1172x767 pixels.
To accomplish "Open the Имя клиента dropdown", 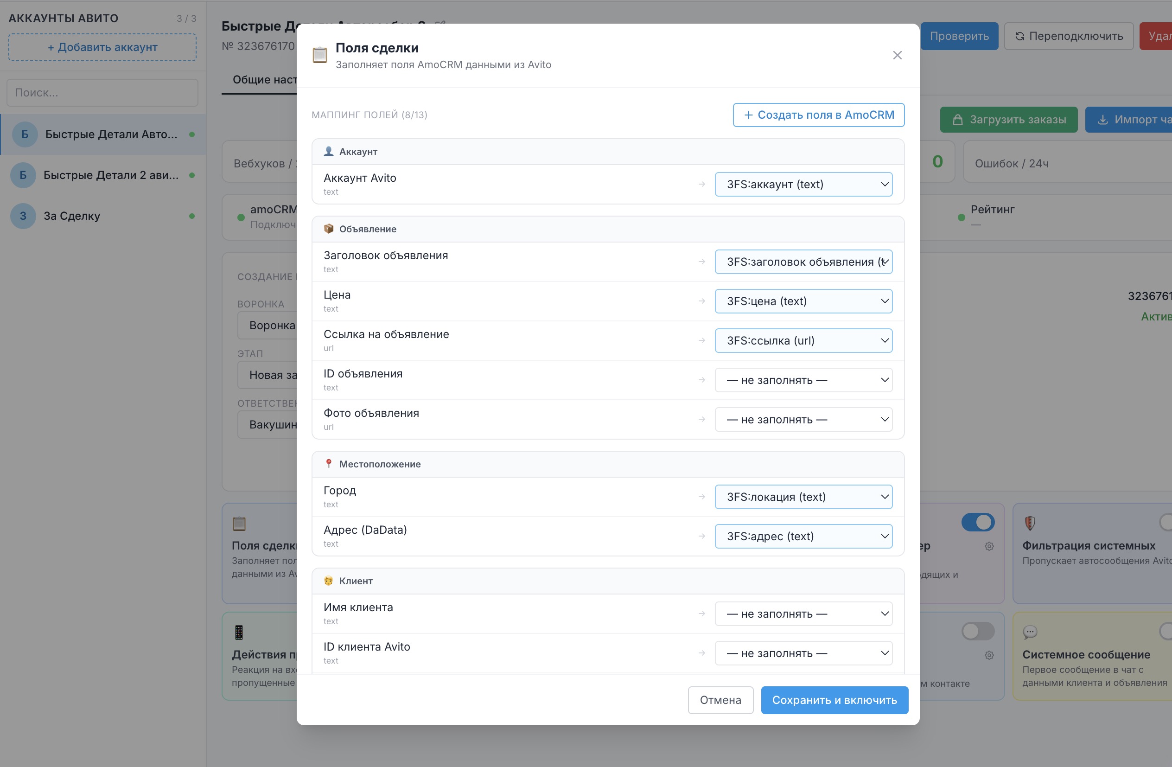I will [803, 614].
